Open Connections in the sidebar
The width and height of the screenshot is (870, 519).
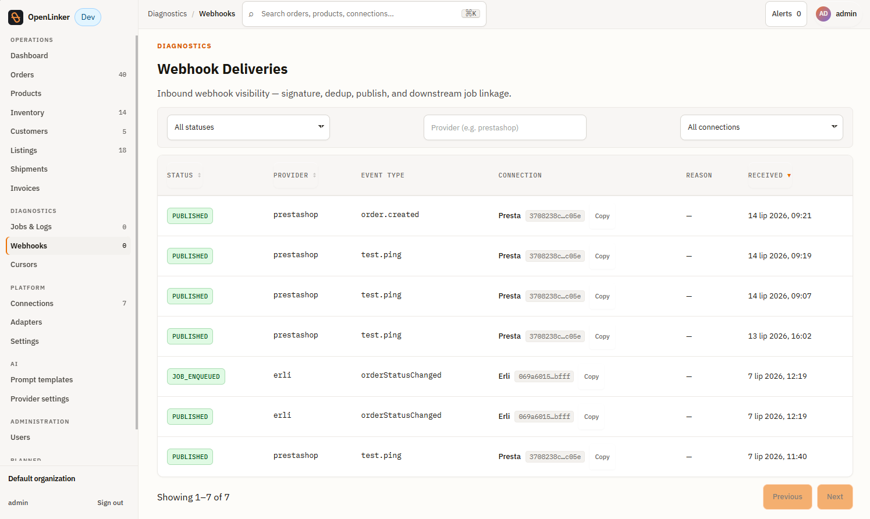tap(69, 303)
